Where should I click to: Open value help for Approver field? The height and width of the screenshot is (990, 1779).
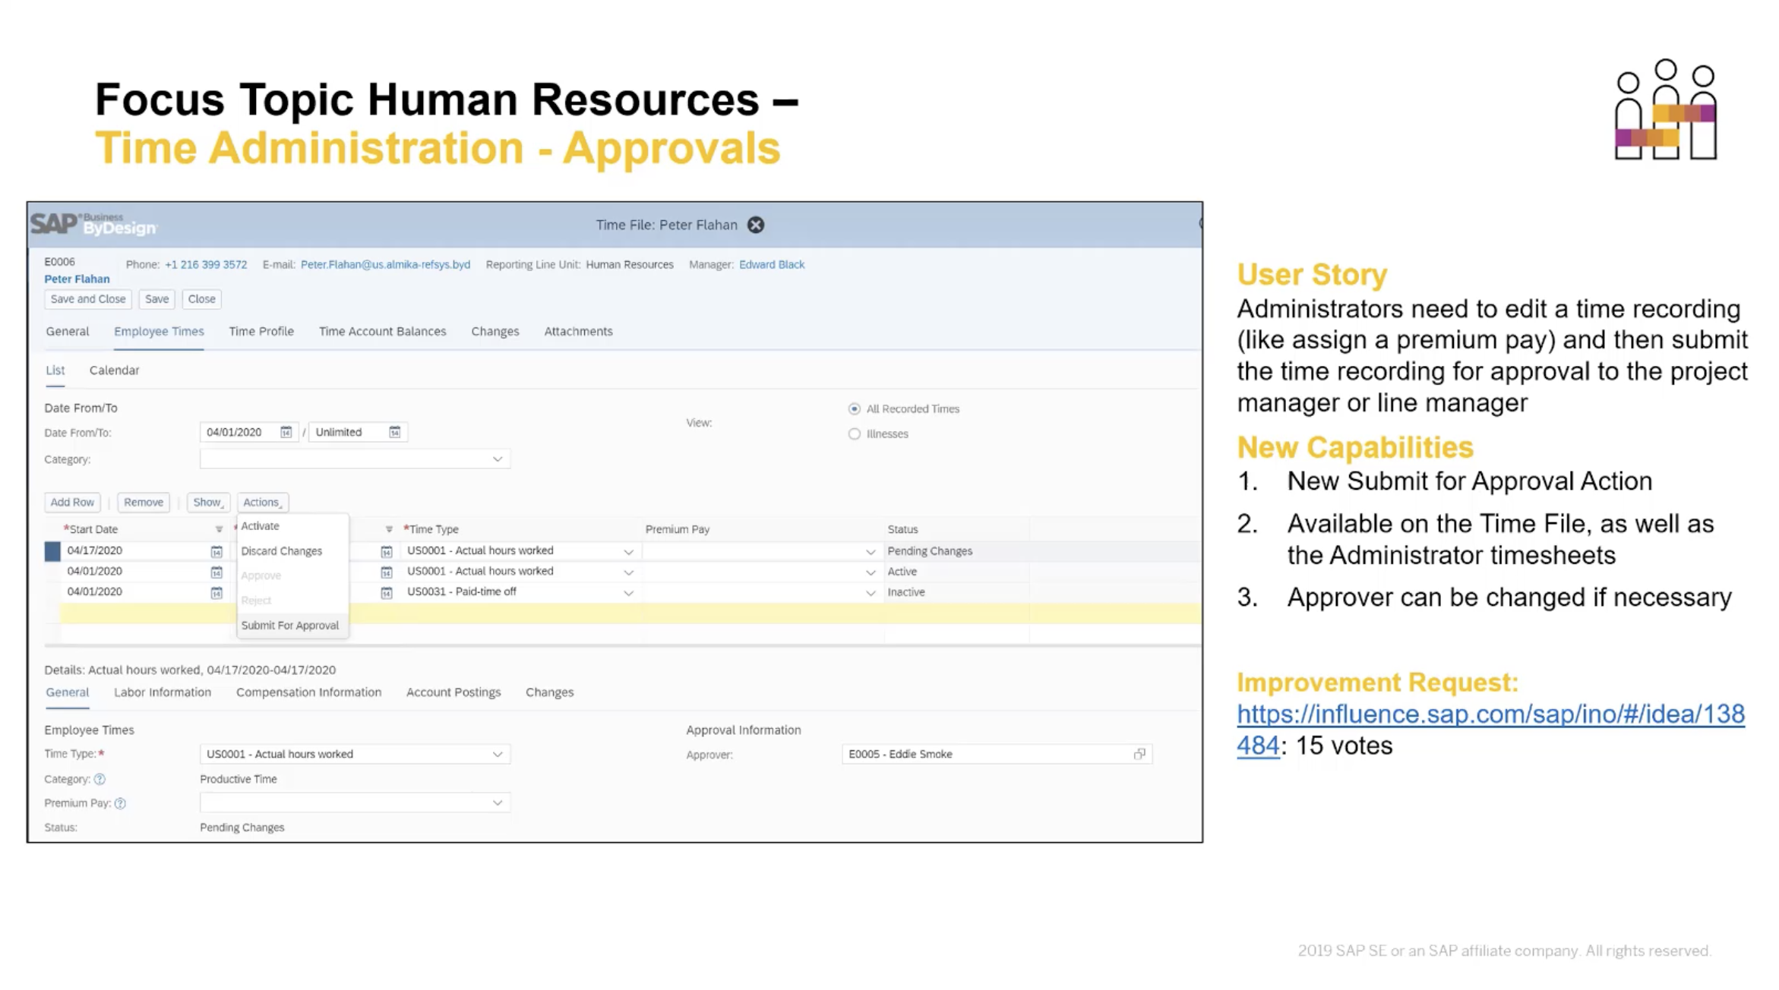click(1139, 754)
